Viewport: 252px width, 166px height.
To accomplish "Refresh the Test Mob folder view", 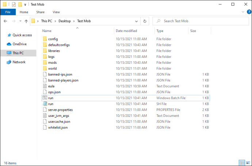I will pos(145,21).
